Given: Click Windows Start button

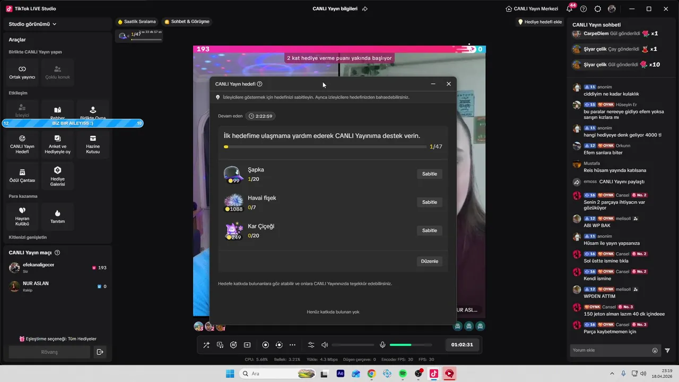Looking at the screenshot, I should 230,374.
